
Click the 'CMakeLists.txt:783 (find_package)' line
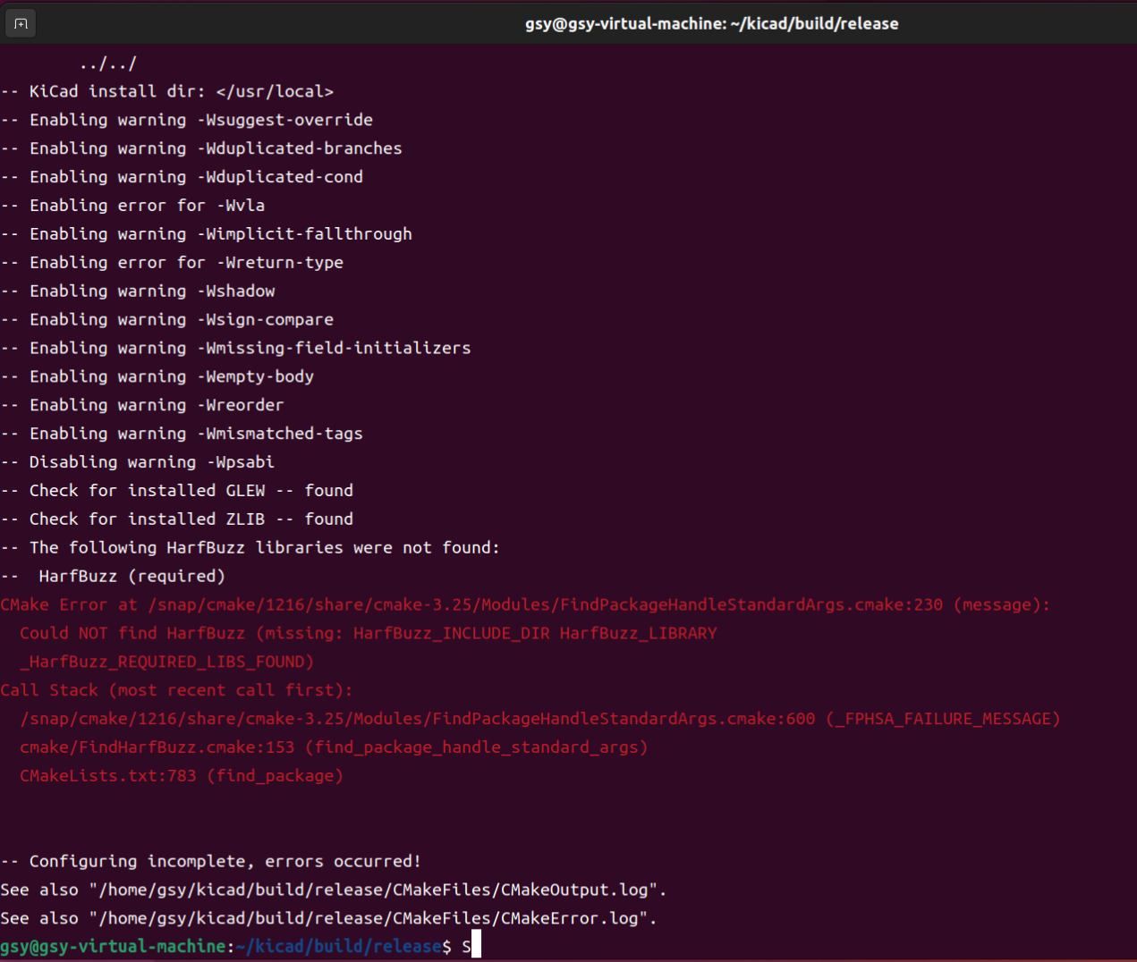click(182, 776)
